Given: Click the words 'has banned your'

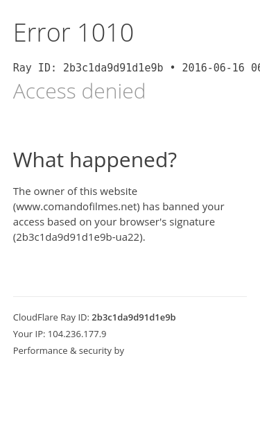Looking at the screenshot, I should coord(184,207).
